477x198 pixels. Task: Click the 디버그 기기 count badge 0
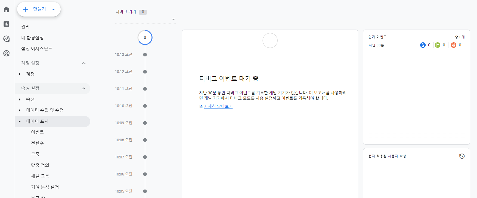tap(143, 12)
